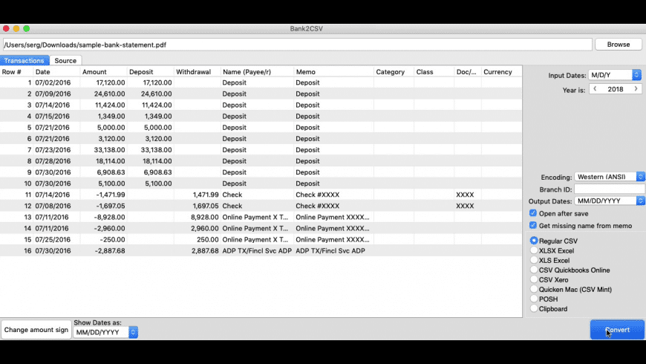Click XXXX doc number in row 12
Image resolution: width=646 pixels, height=364 pixels.
click(465, 206)
